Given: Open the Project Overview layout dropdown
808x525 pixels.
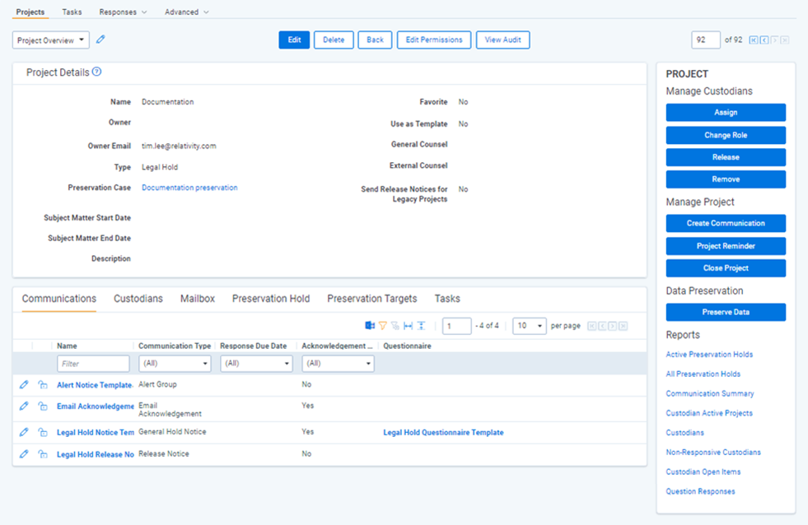Looking at the screenshot, I should click(x=50, y=40).
